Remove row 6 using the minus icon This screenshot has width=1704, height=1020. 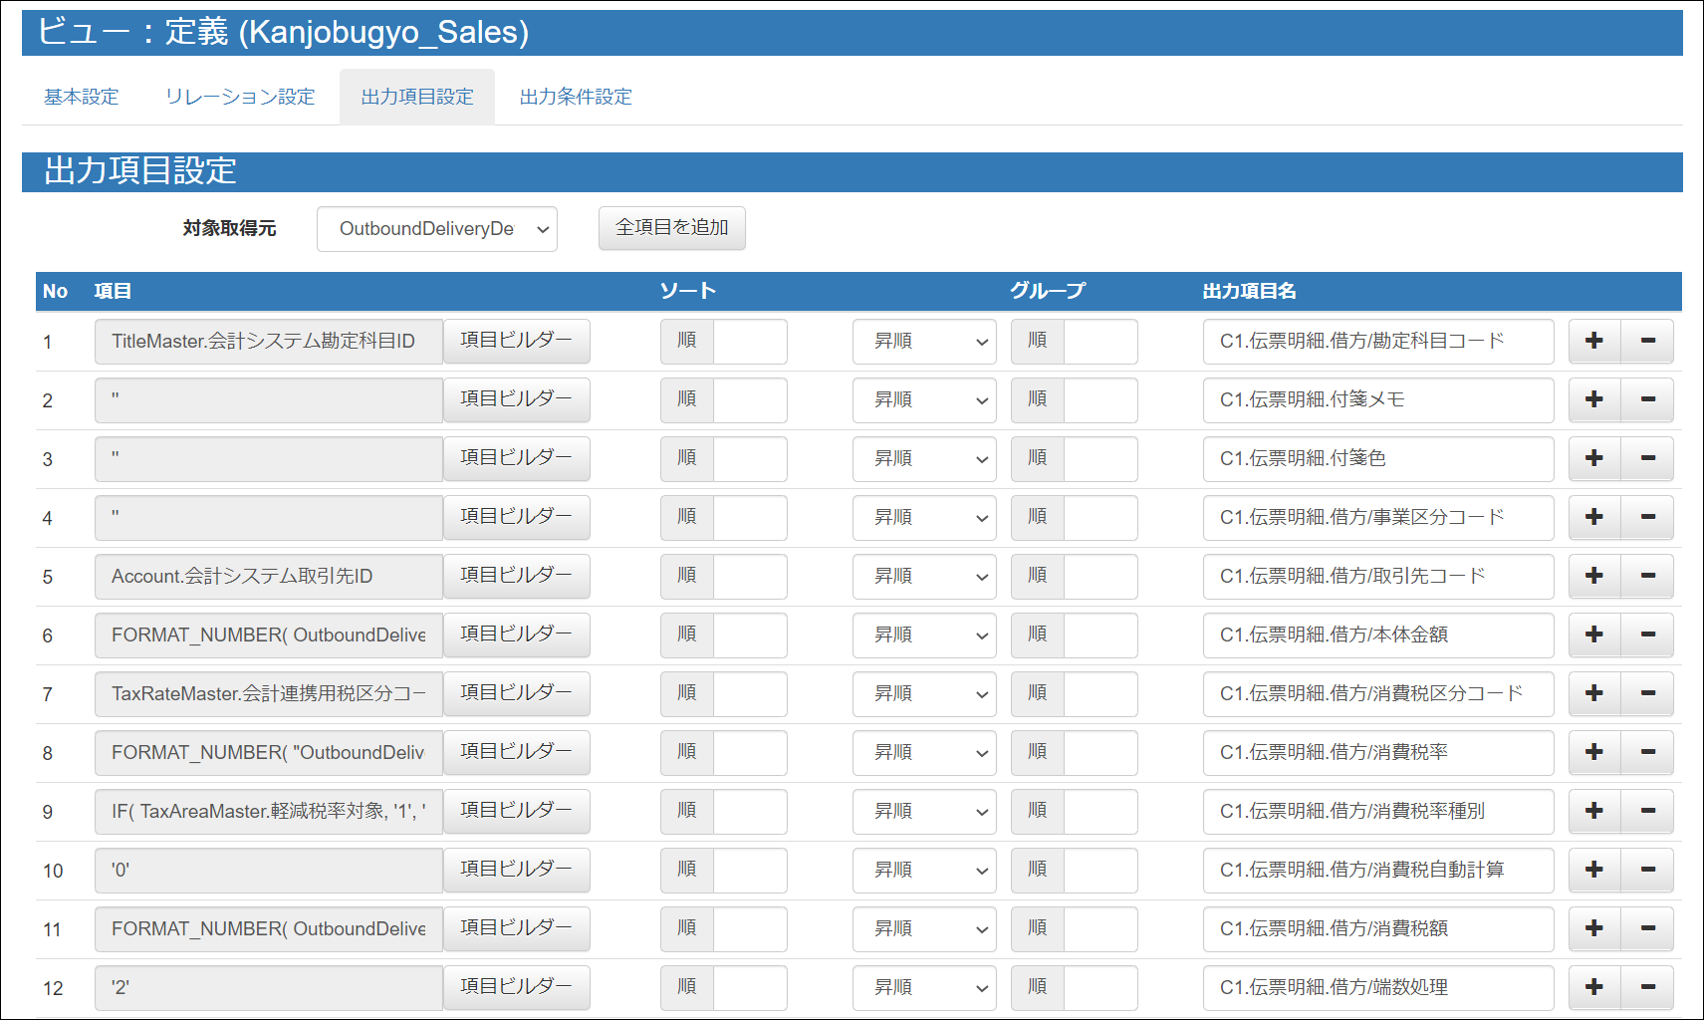point(1647,635)
